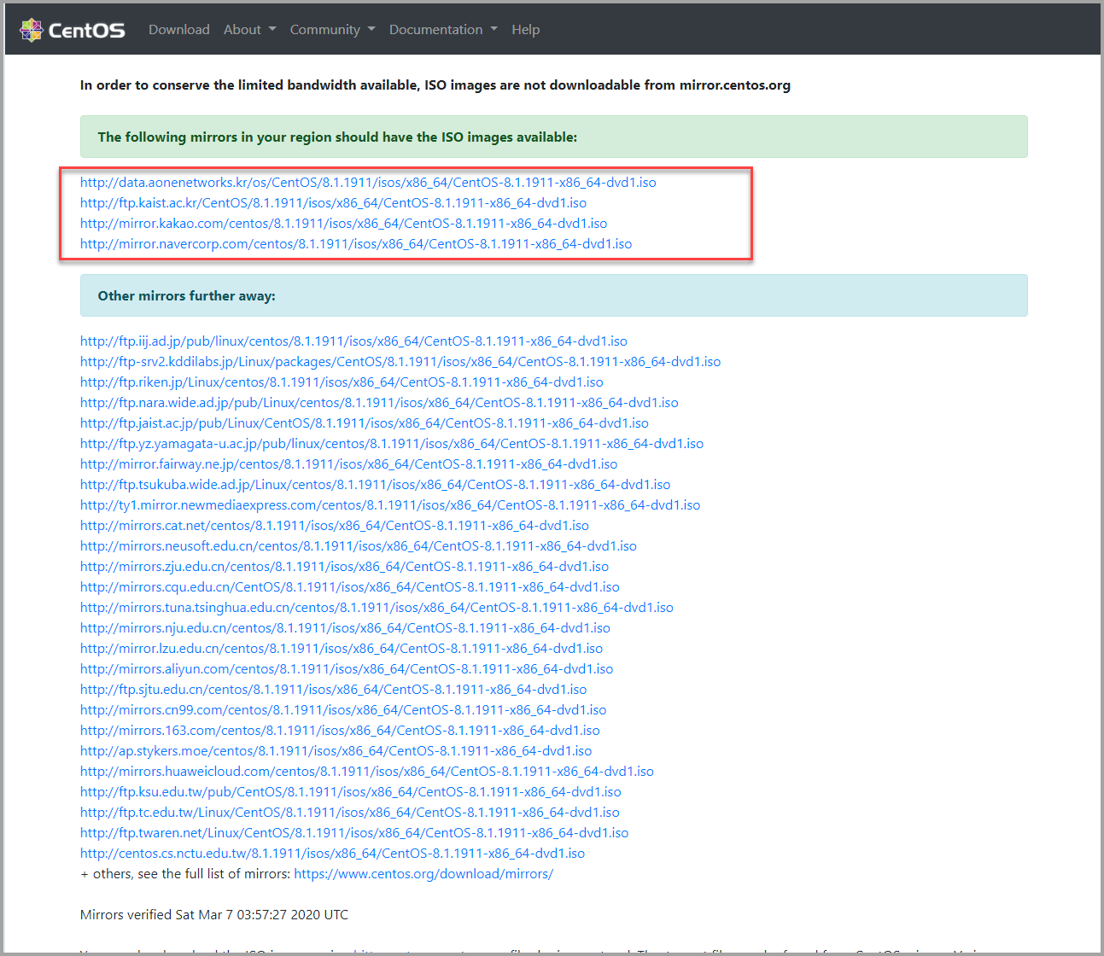Viewport: 1104px width, 956px height.
Task: Open the data.aonenetworks.kr mirror link
Action: (x=368, y=183)
